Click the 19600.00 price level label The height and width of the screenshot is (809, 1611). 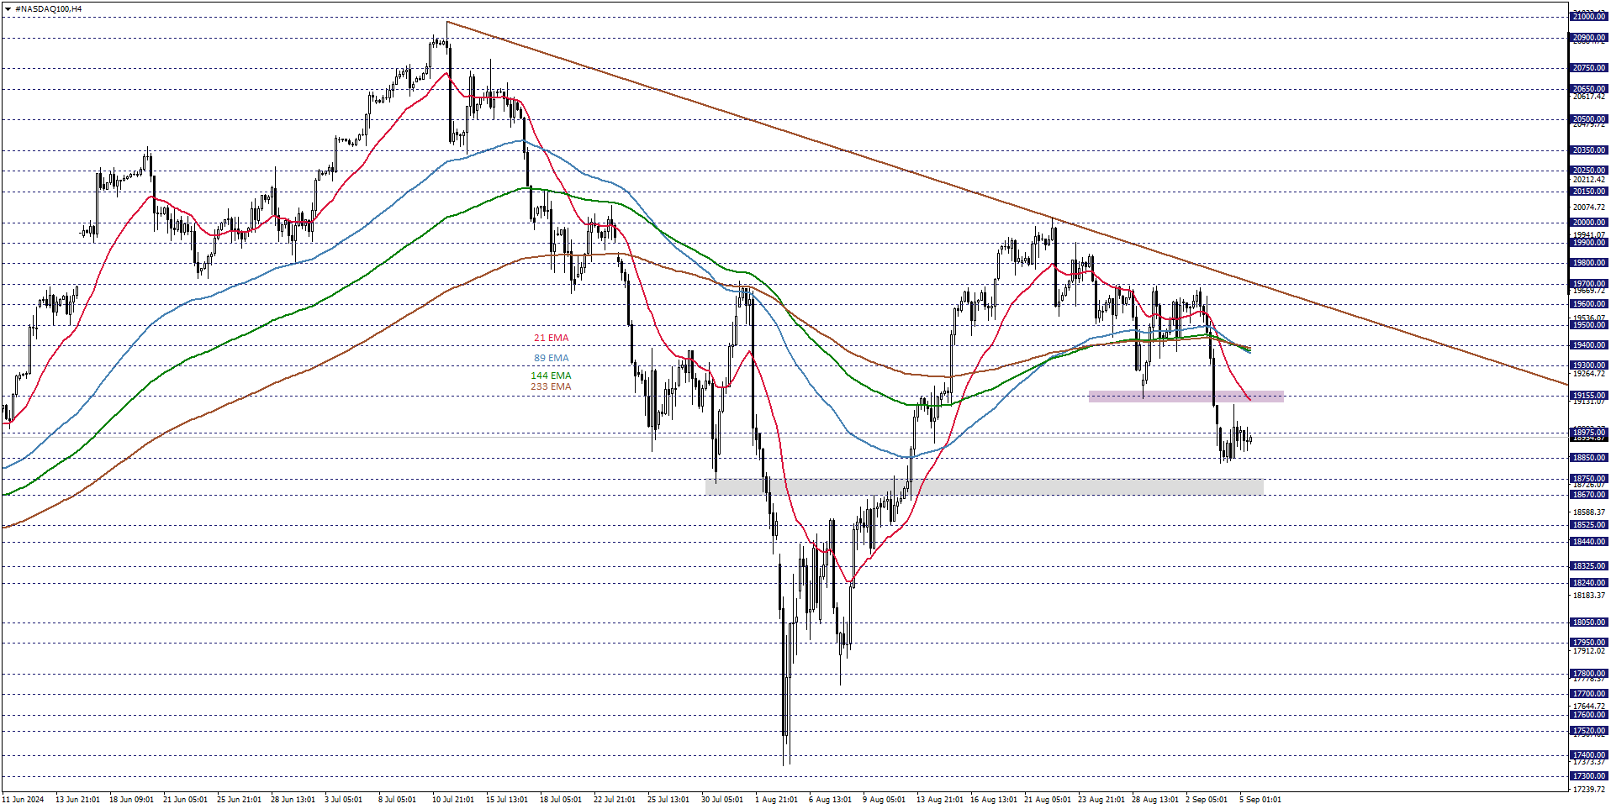click(1588, 304)
